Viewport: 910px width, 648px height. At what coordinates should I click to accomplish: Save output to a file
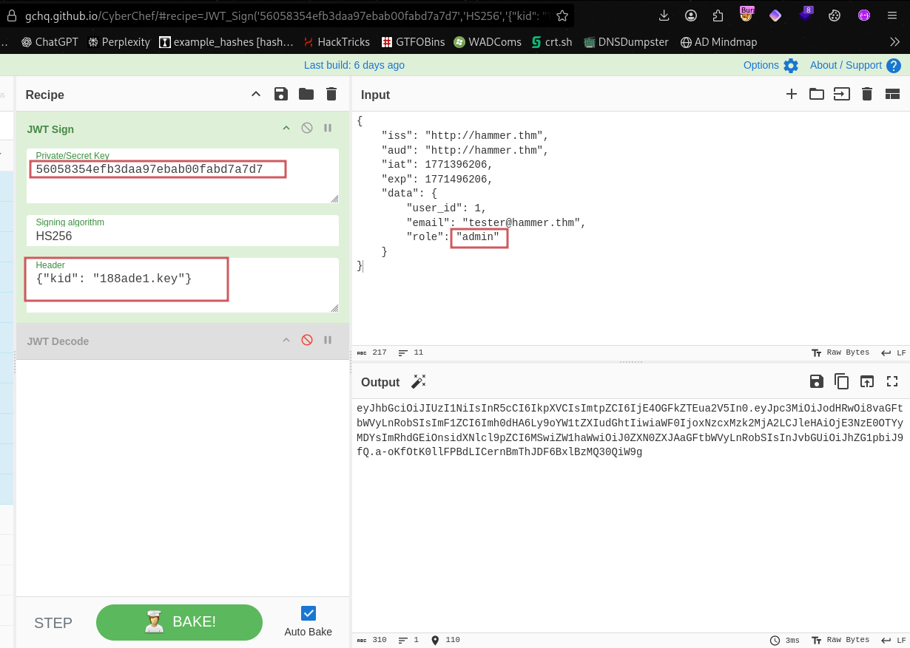[x=816, y=381]
